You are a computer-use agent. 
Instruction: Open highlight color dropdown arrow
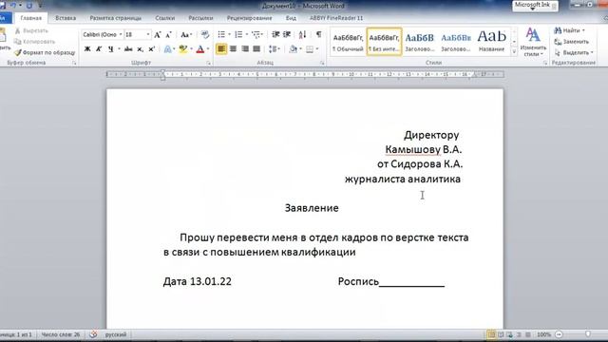(191, 49)
